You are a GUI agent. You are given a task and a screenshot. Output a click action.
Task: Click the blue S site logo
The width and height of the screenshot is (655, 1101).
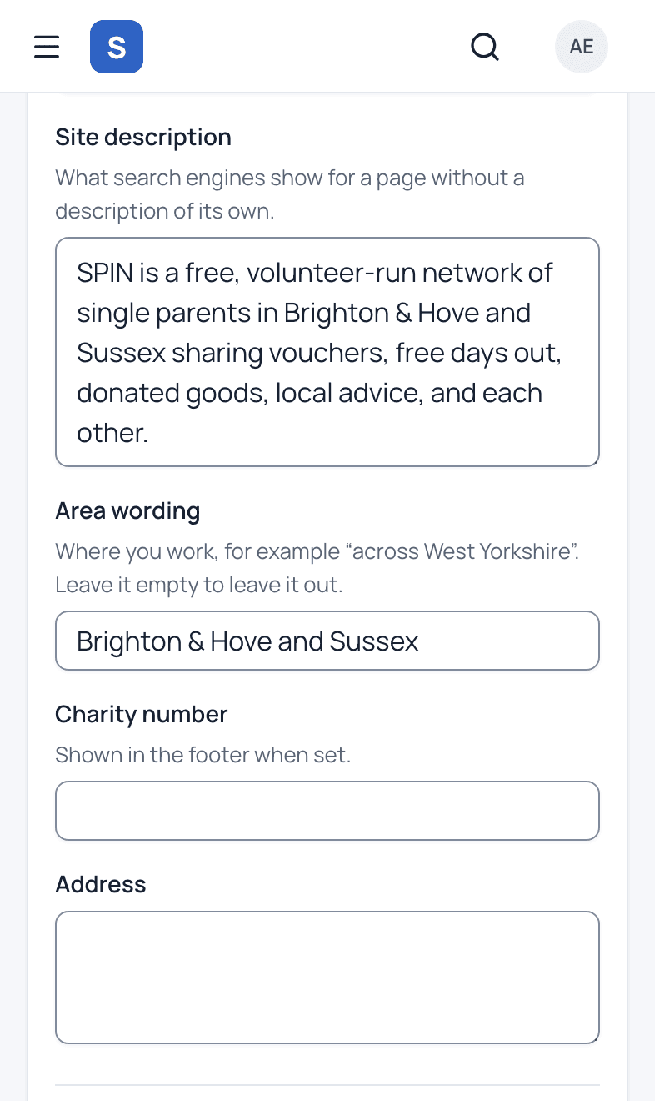click(117, 47)
